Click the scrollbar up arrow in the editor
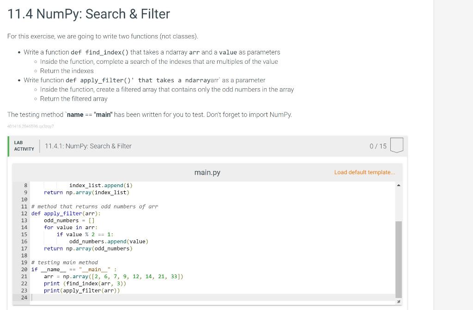 click(398, 185)
